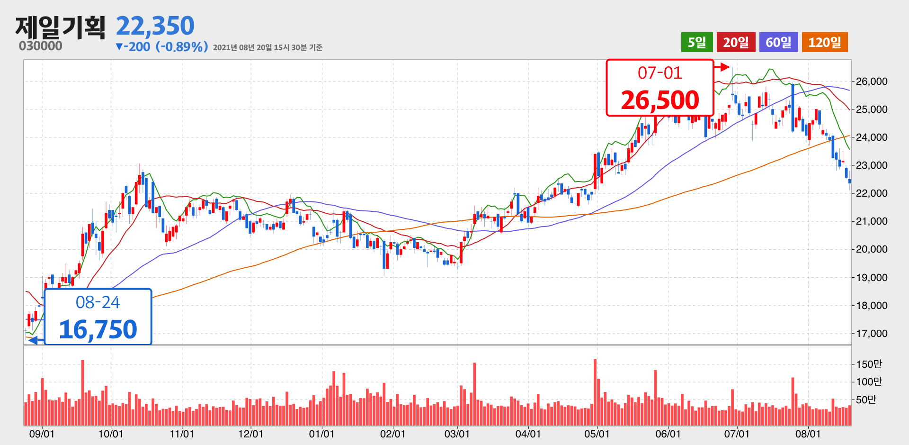Click the 02/01 date axis label
The image size is (909, 445).
(x=392, y=434)
